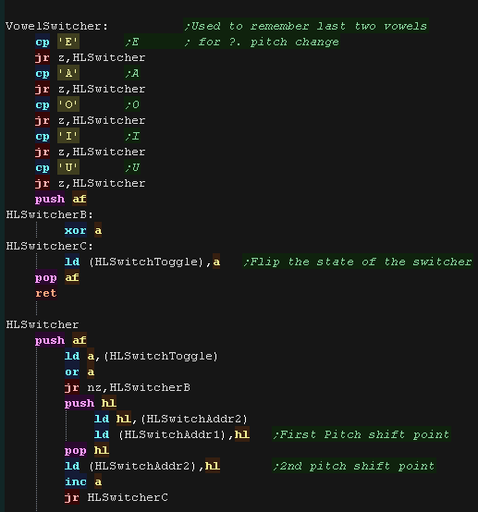This screenshot has height=512, width=478.
Task: Click the standalone HLSwitcher label
Action: point(43,324)
